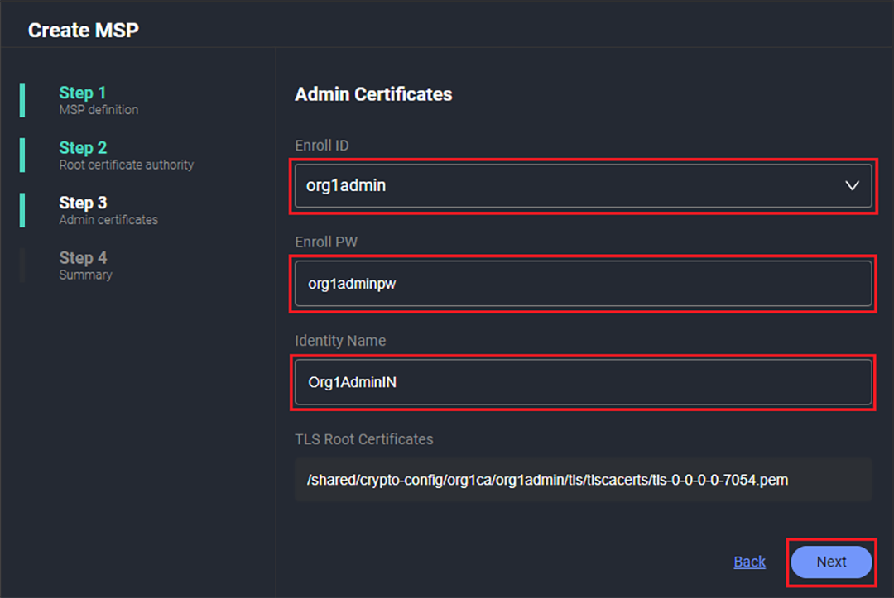Click the dim indicator bar beside Step 4
This screenshot has height=598, width=894.
coord(22,266)
